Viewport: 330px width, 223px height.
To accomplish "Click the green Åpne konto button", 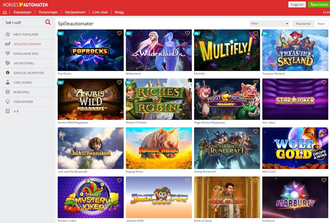I will pyautogui.click(x=318, y=4).
